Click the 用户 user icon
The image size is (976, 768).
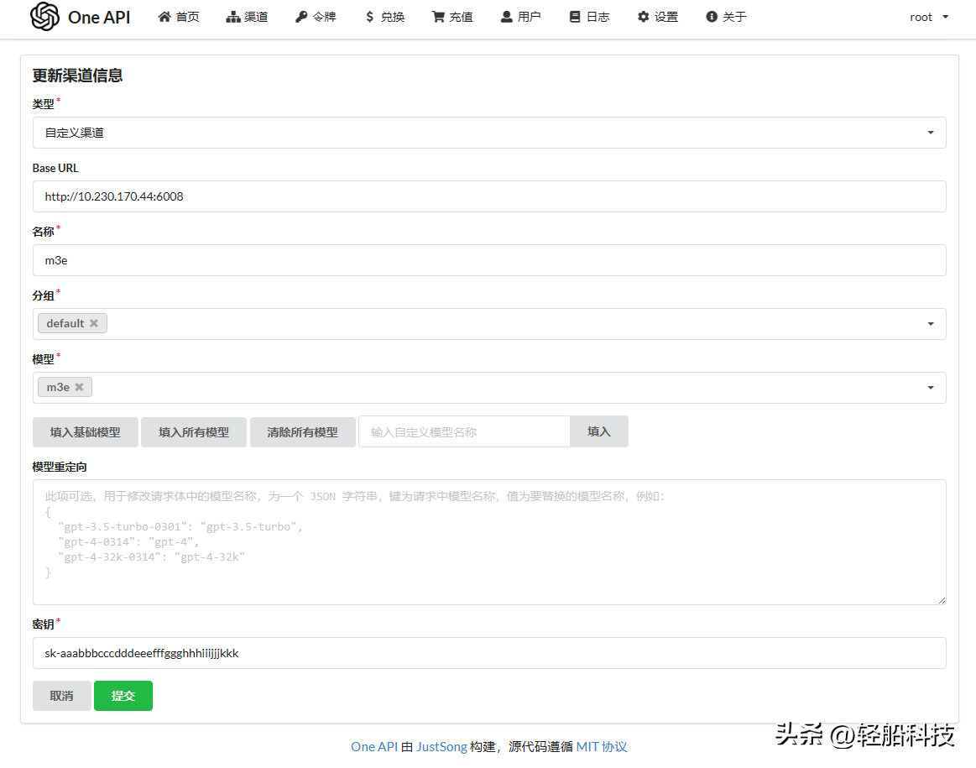[506, 16]
